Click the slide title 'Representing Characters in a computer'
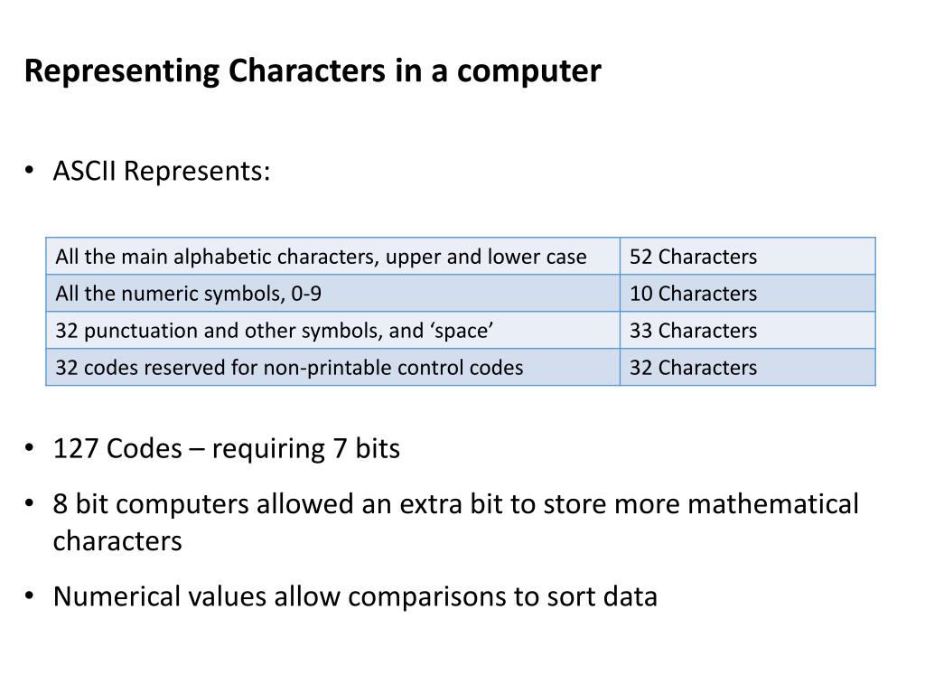Viewport: 925px width, 694px height. [x=313, y=71]
